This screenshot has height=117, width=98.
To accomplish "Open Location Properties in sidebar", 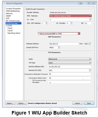I will pyautogui.click(x=13, y=8).
